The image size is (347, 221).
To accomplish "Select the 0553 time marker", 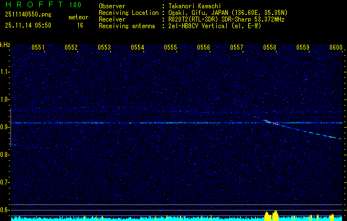I will 104,48.
